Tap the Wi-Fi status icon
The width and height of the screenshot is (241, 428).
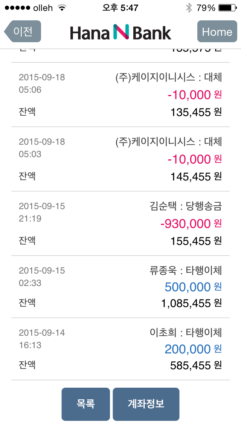[x=62, y=8]
